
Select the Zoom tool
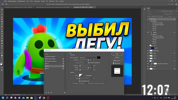tap(2, 58)
